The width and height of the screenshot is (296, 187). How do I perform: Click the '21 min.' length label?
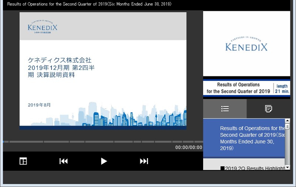pyautogui.click(x=282, y=91)
